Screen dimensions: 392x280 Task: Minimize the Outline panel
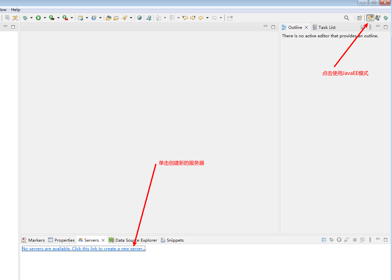tap(378, 26)
